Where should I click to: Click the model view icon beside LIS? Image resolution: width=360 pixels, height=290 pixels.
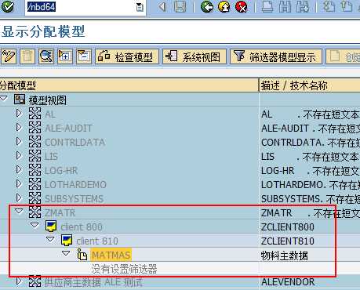(35, 156)
